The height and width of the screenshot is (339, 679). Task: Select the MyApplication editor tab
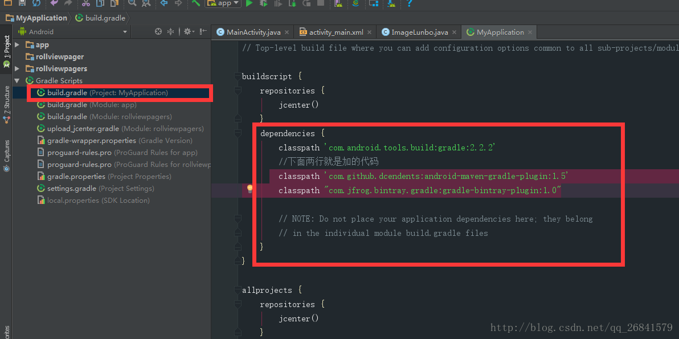pyautogui.click(x=500, y=32)
